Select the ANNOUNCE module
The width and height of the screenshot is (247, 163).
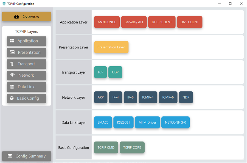(x=107, y=22)
